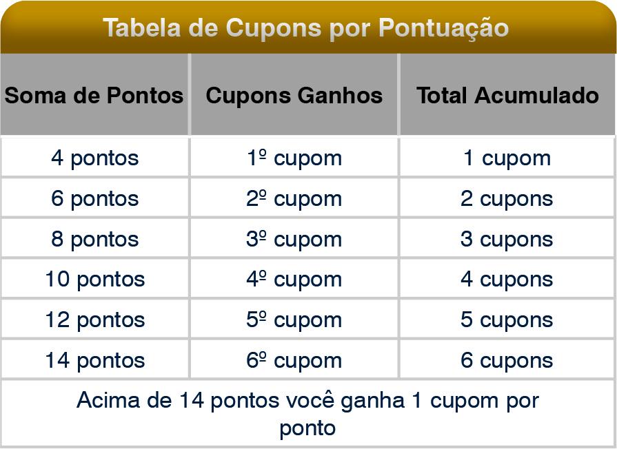Select the Total Acumulado column header
Viewport: 617px width, 449px height.
507,95
